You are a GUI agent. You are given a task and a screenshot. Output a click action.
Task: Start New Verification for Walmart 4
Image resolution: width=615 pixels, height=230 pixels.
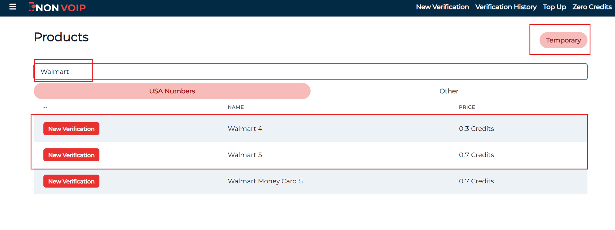[71, 129]
